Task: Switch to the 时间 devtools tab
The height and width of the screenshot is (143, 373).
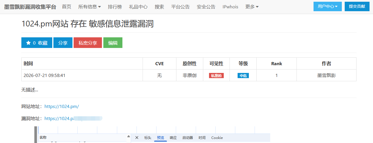Action: tap(202, 138)
